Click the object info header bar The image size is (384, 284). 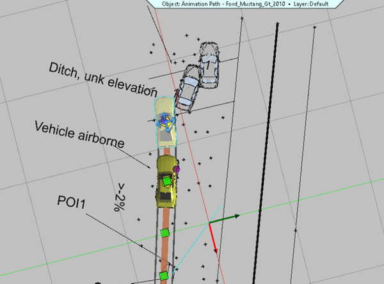point(245,4)
